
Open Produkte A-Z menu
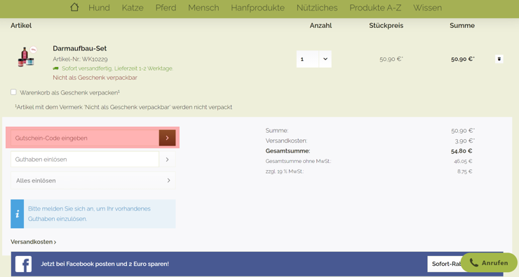pyautogui.click(x=375, y=8)
